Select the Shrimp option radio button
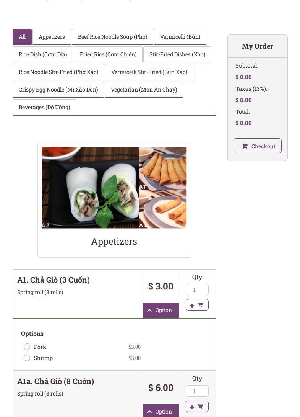This screenshot has height=417, width=300. coord(27,358)
